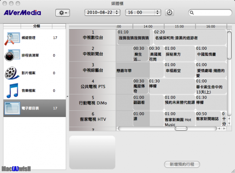Image resolution: width=235 pixels, height=173 pixels.
Task: Click the program preview thumbnail panel
Action: [x=92, y=152]
